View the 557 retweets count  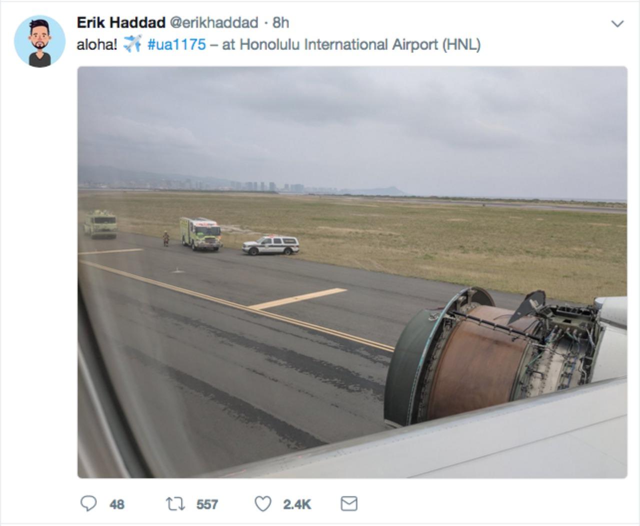pos(207,505)
